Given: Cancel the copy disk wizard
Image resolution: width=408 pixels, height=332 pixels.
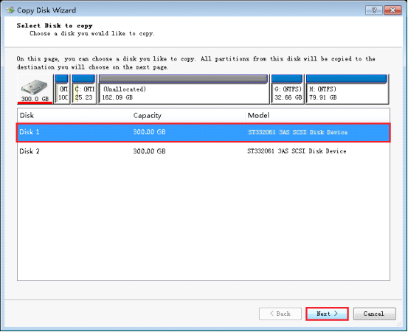Looking at the screenshot, I should click(x=375, y=314).
